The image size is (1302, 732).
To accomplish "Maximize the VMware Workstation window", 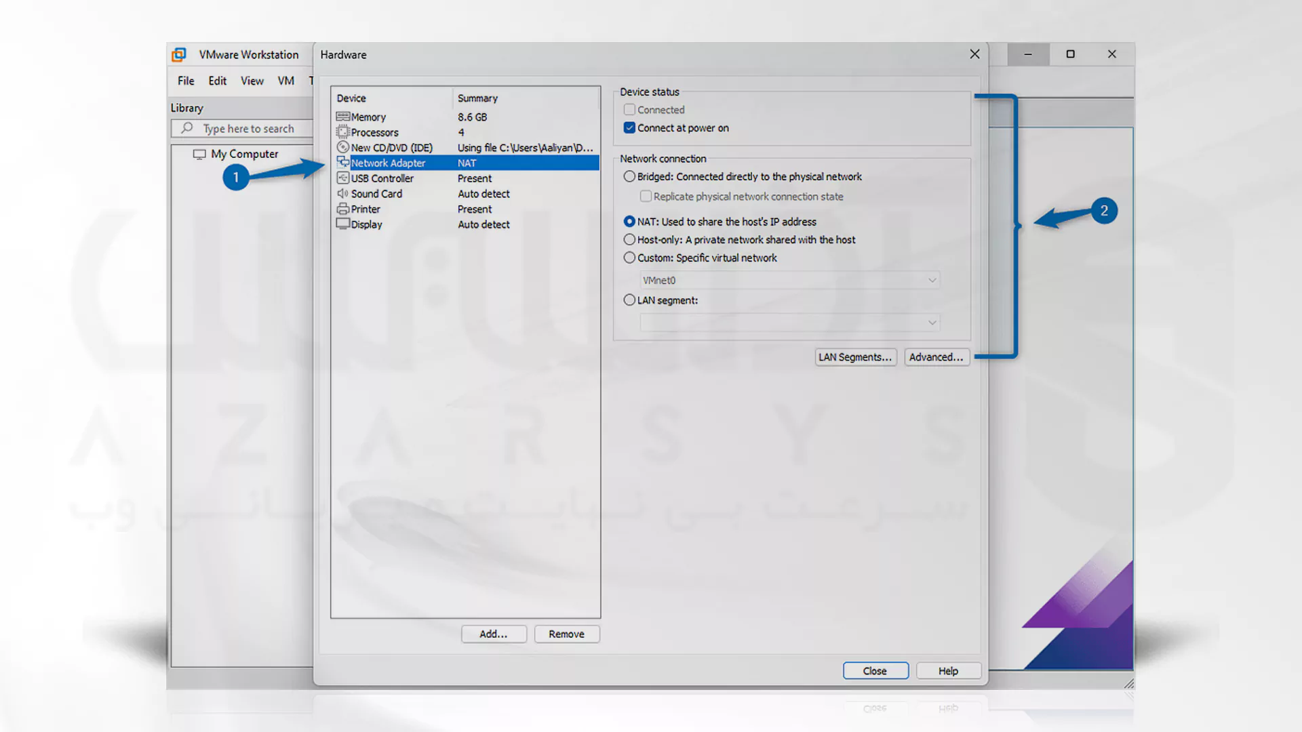I will (x=1070, y=54).
